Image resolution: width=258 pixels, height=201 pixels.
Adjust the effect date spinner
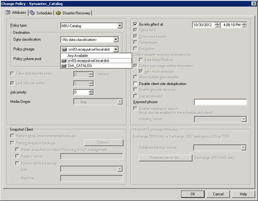click(217, 25)
